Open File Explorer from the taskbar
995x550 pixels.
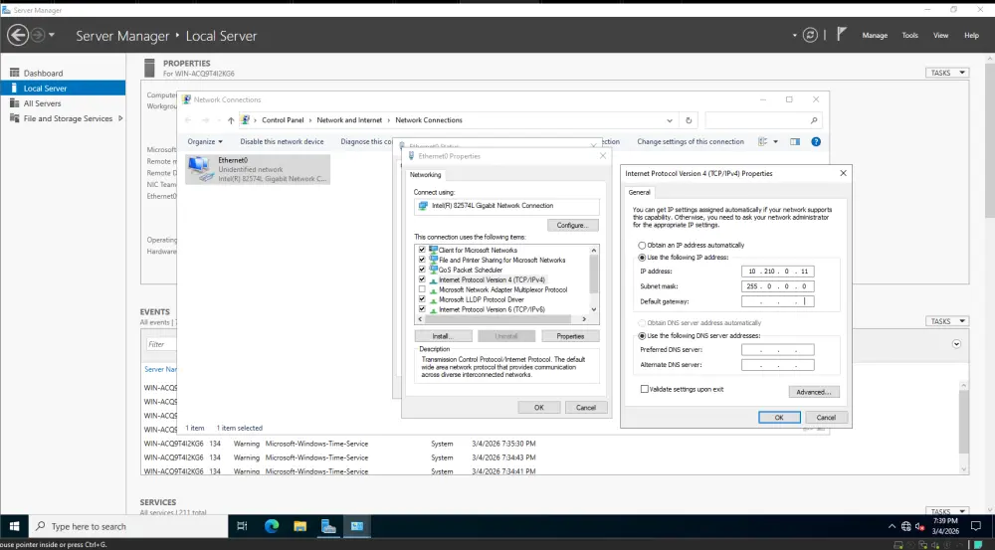pyautogui.click(x=300, y=526)
